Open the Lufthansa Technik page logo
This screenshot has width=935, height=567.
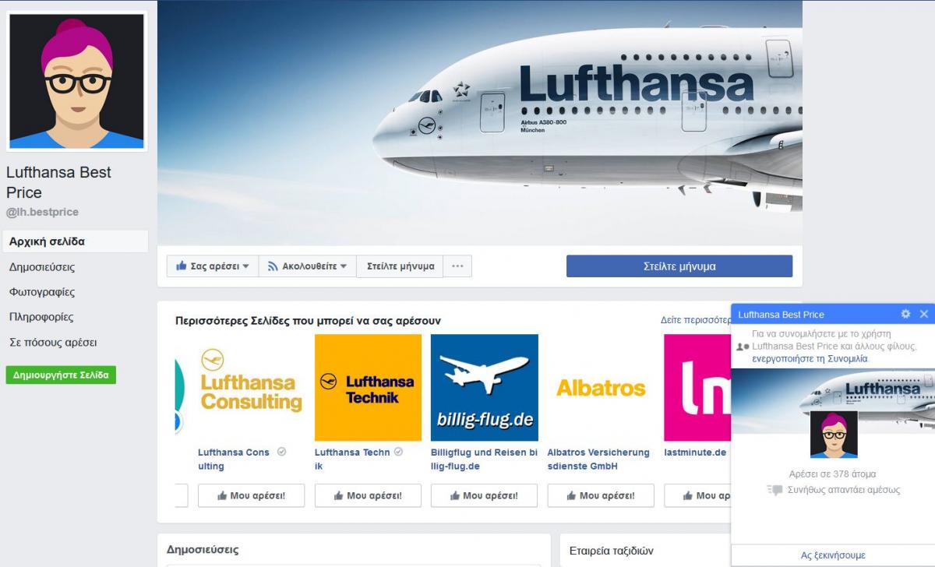tap(368, 388)
